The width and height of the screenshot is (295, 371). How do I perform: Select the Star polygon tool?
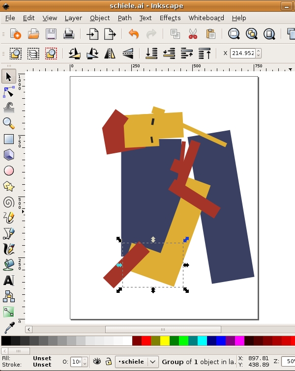(x=9, y=186)
